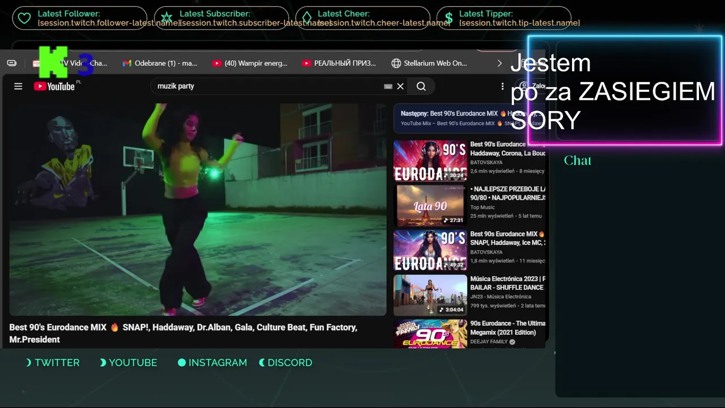Open the 49:32 Eurodance mix thumbnail

pos(430,250)
